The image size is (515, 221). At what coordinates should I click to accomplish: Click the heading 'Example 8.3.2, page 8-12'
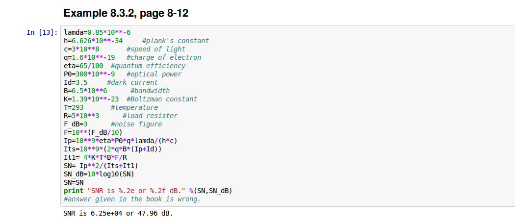[126, 13]
